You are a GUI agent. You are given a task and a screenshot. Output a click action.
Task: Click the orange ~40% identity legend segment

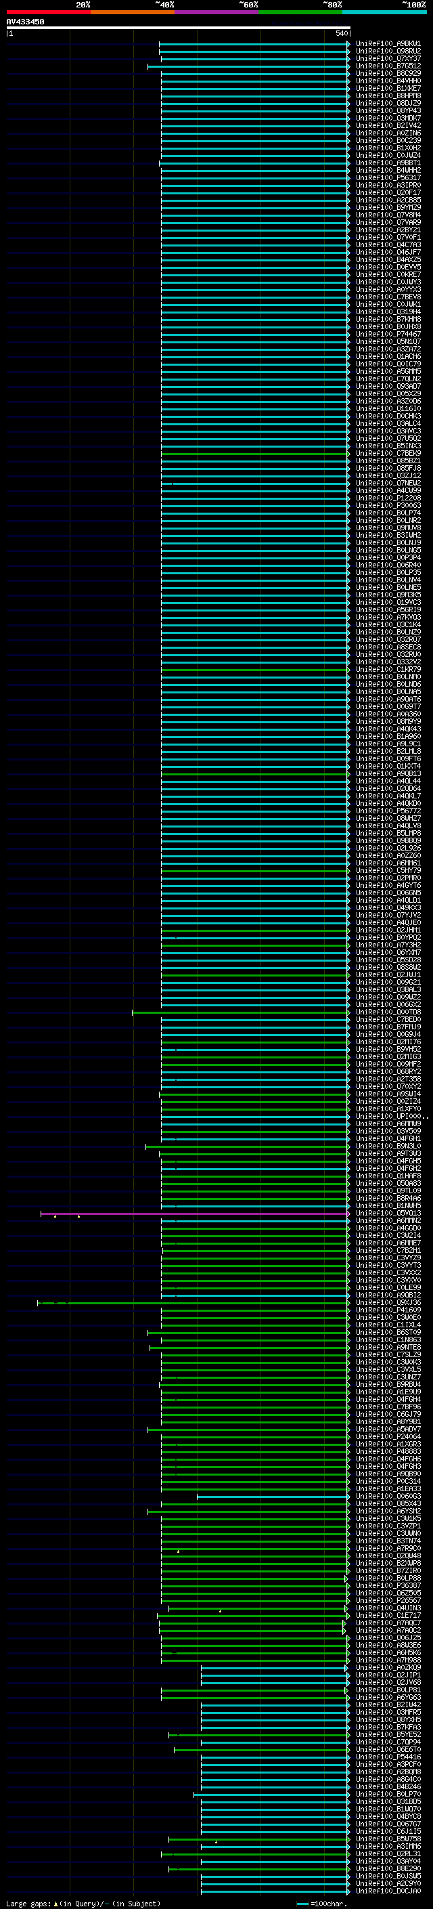[x=133, y=12]
